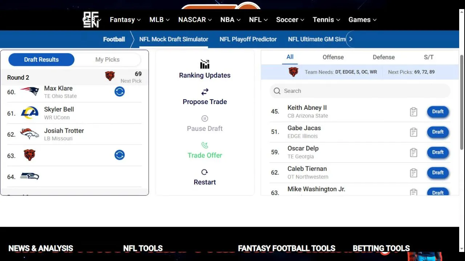Expand the Soccer navigation menu
Viewport: 465px width, 261px height.
[290, 20]
